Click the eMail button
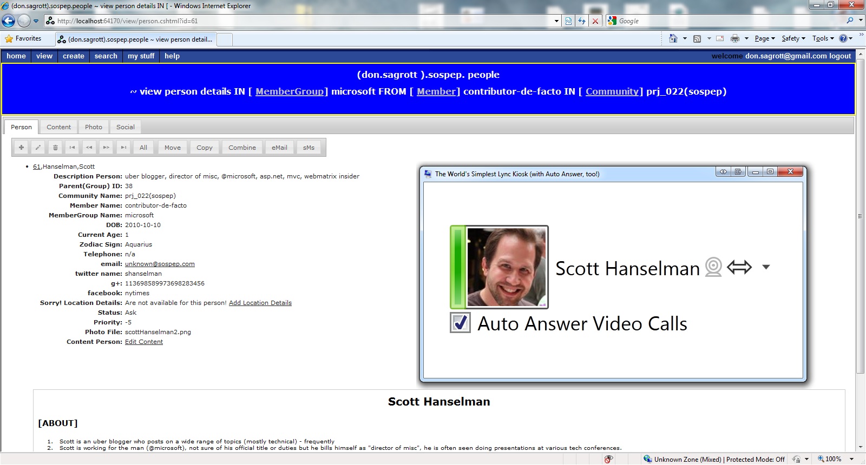Screen dimensions: 866x465 [280, 148]
